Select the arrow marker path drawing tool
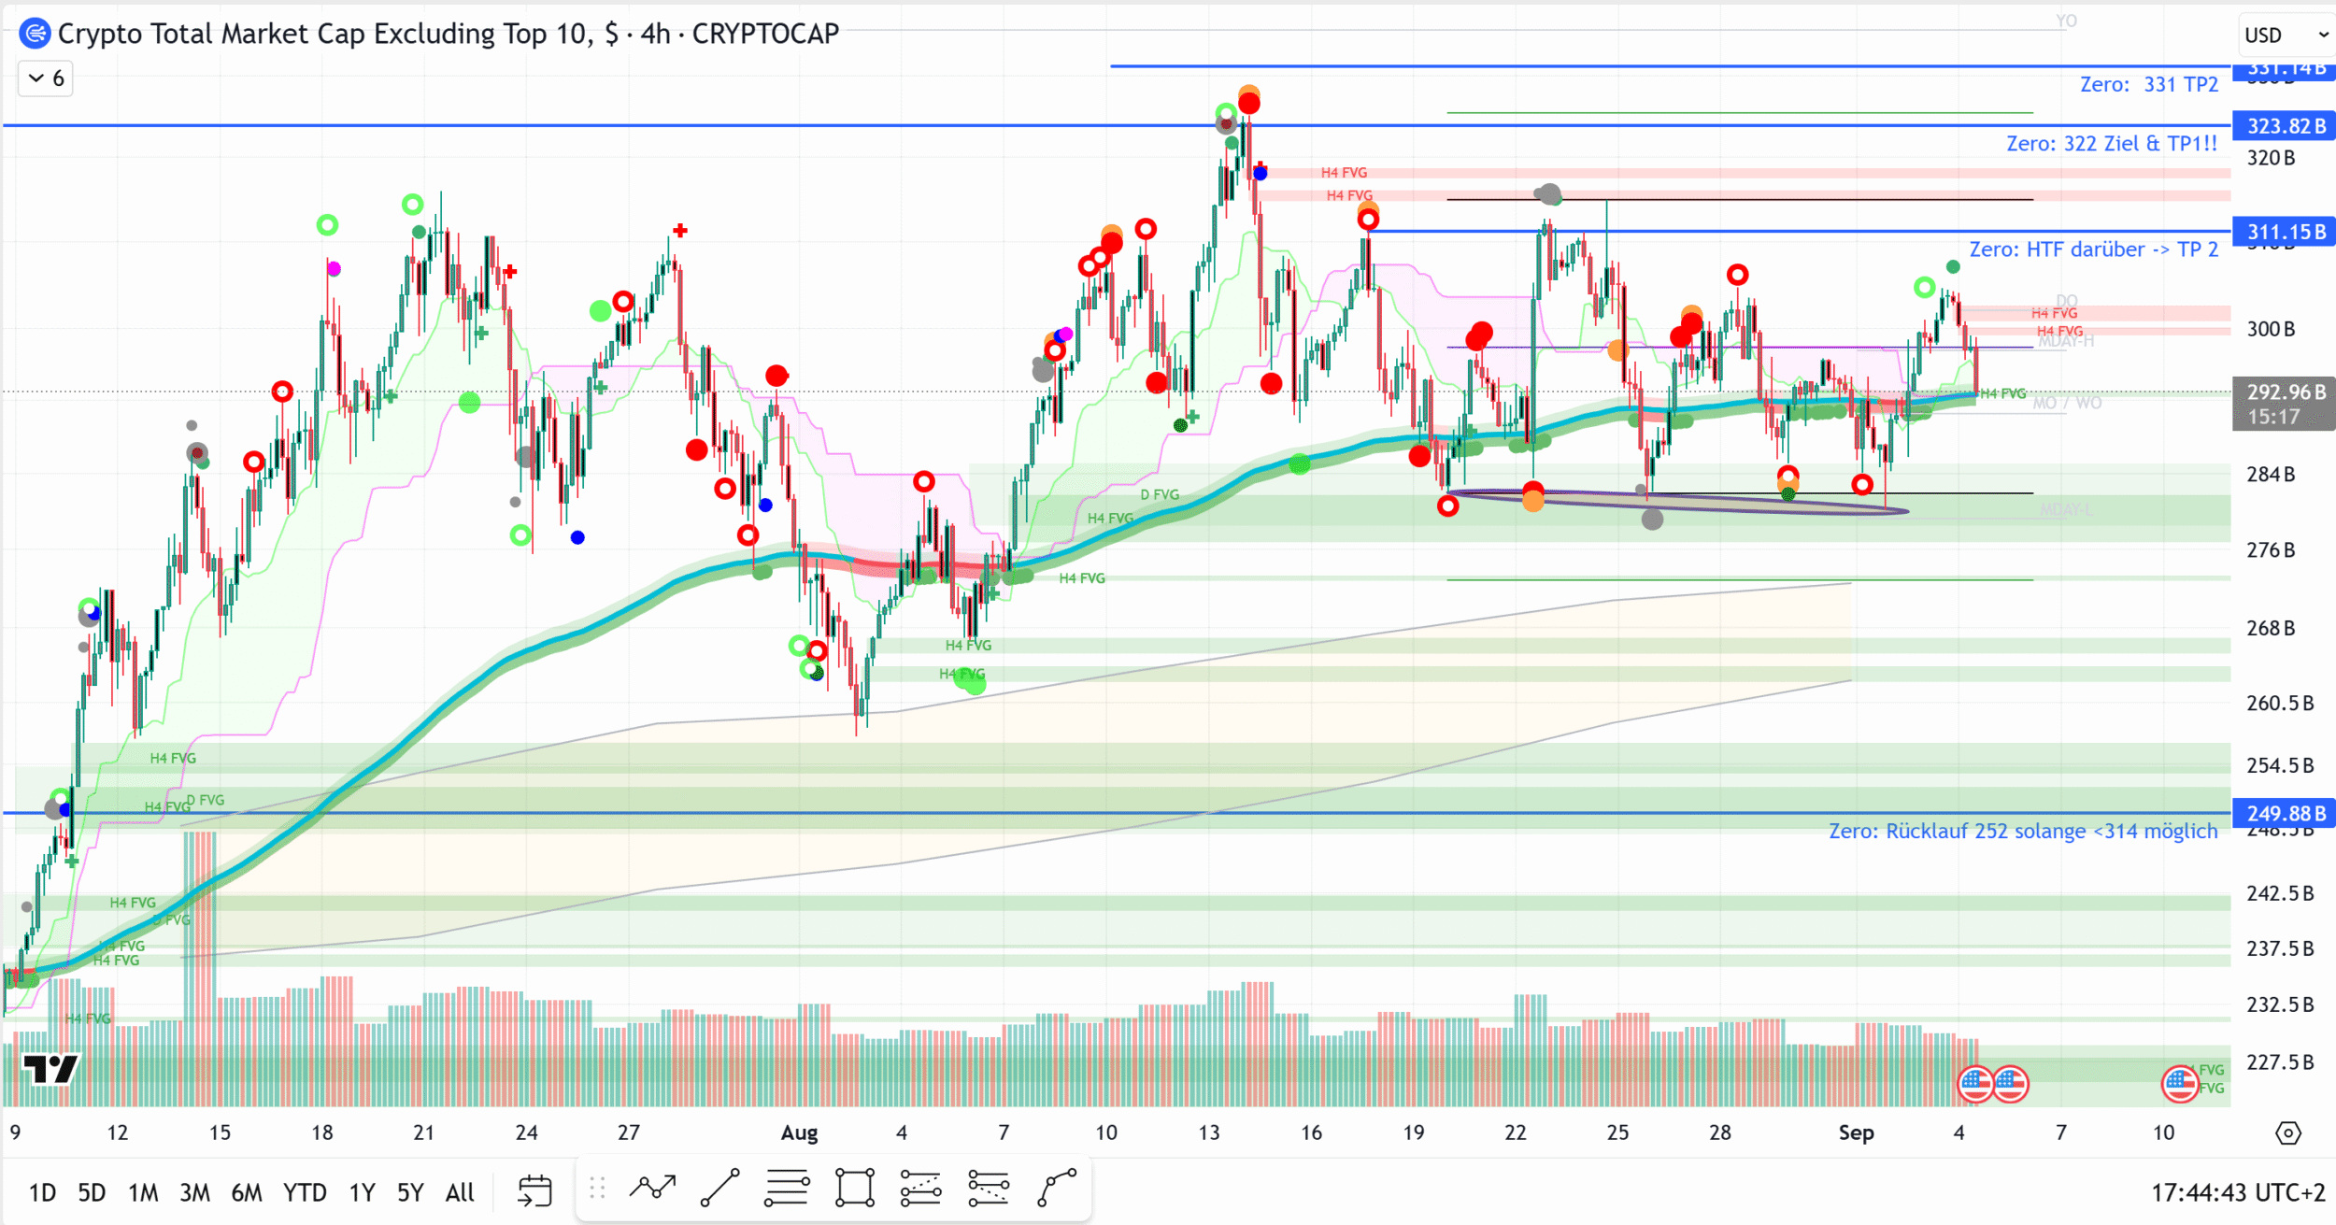This screenshot has height=1225, width=2336. (652, 1189)
